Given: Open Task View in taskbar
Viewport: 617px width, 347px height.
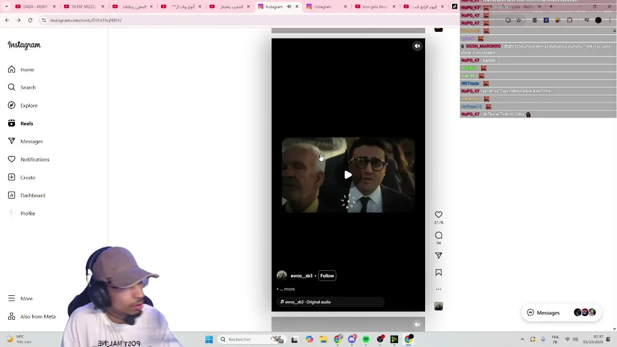Looking at the screenshot, I should pos(295,339).
